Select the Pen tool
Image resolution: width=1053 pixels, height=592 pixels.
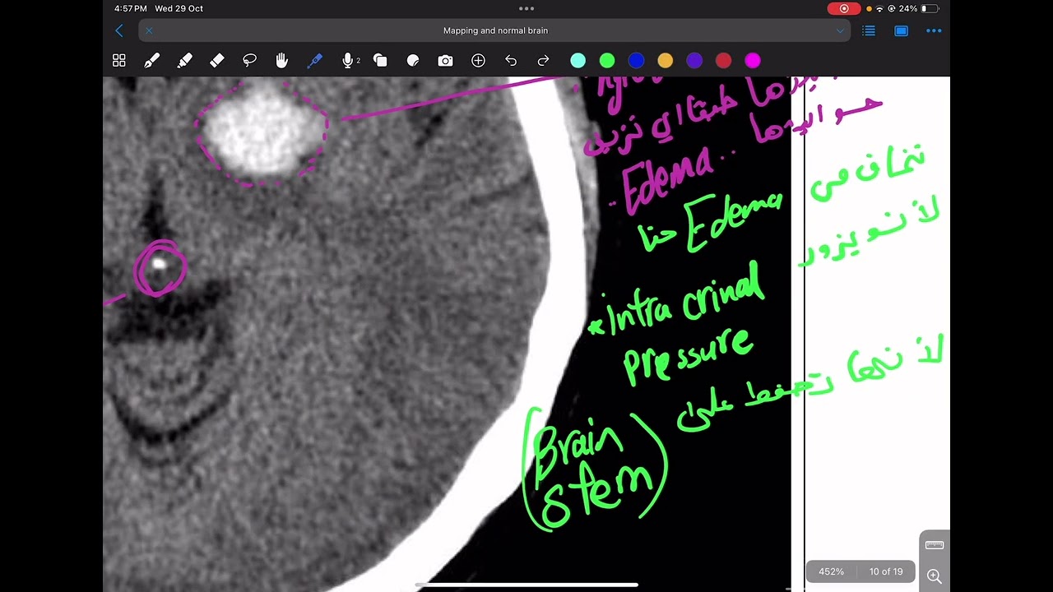pyautogui.click(x=151, y=60)
